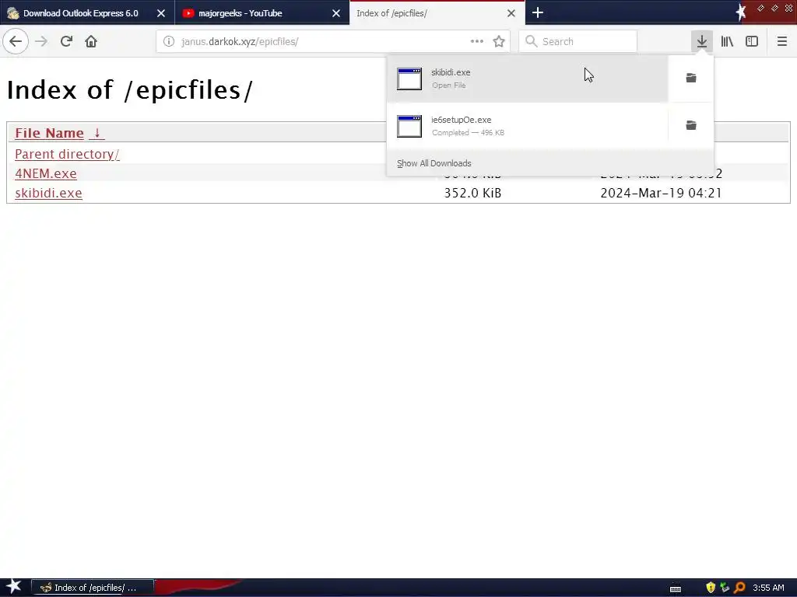
Task: Close the majorgeeks YouTube tab
Action: pyautogui.click(x=336, y=13)
